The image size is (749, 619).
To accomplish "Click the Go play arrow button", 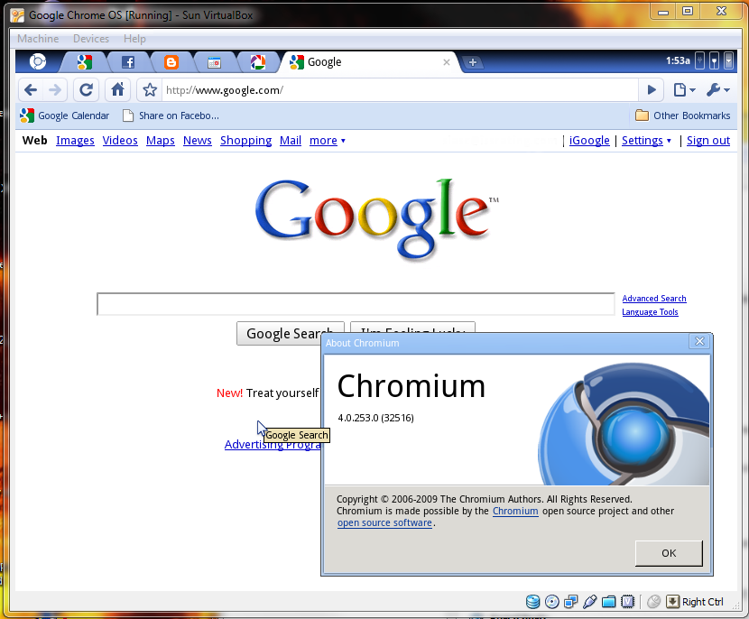I will tap(651, 90).
